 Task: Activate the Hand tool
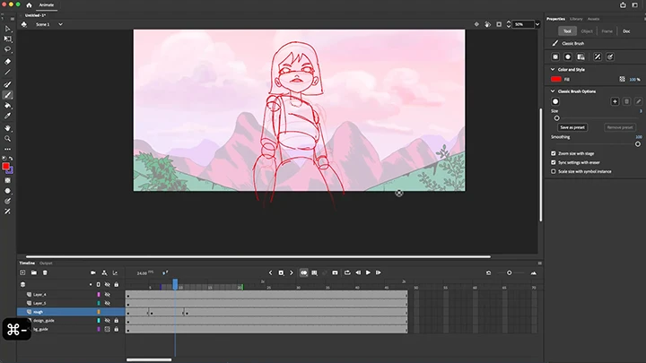pos(8,127)
